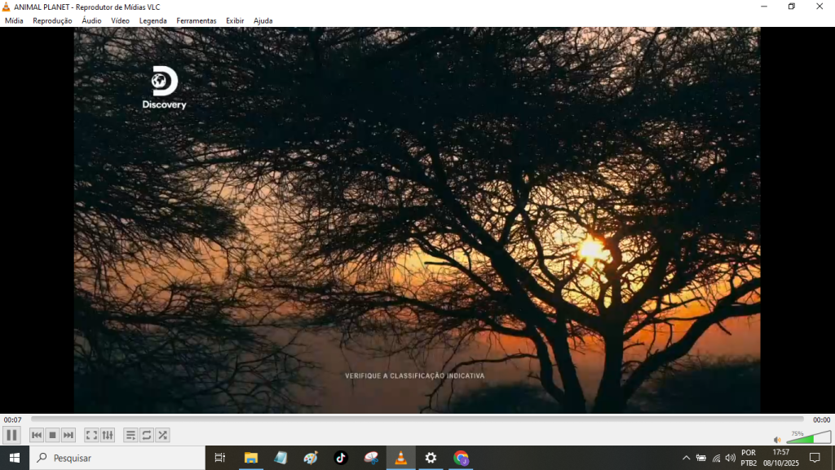Expand the Ferramentas menu

pos(197,20)
